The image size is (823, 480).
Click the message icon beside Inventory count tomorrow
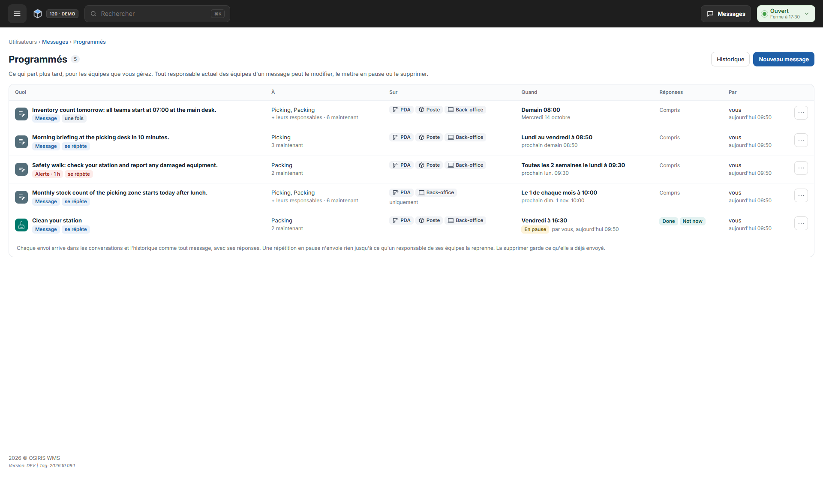[x=21, y=114]
